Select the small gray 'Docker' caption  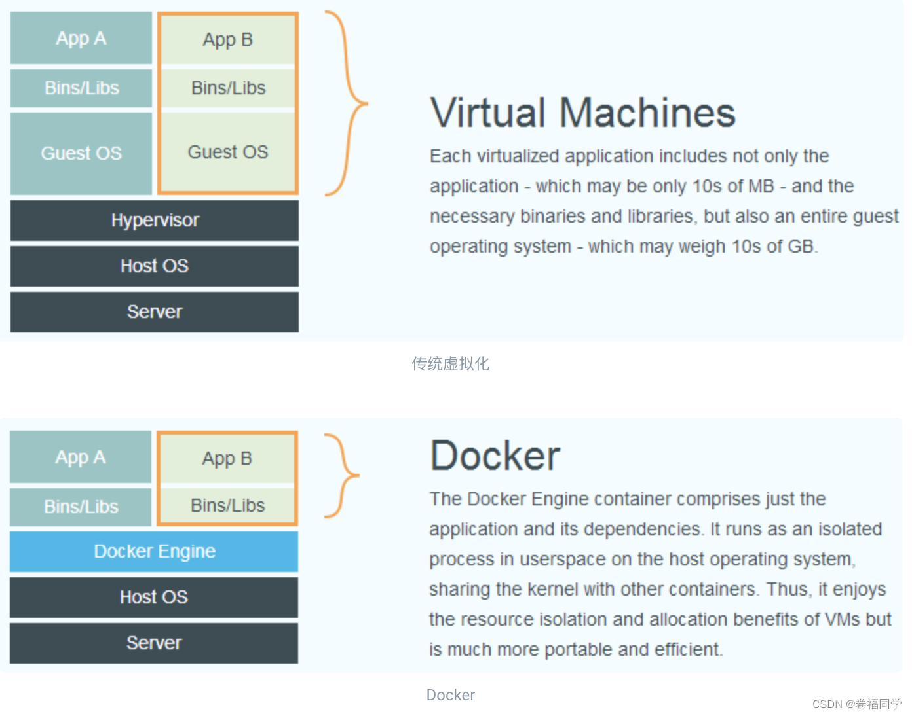pyautogui.click(x=450, y=695)
